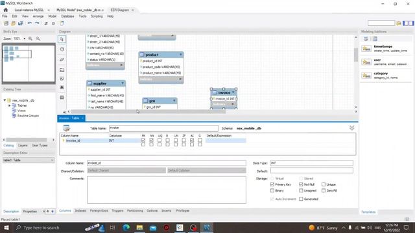Open the Database menu
The height and width of the screenshot is (233, 415).
(x=67, y=16)
